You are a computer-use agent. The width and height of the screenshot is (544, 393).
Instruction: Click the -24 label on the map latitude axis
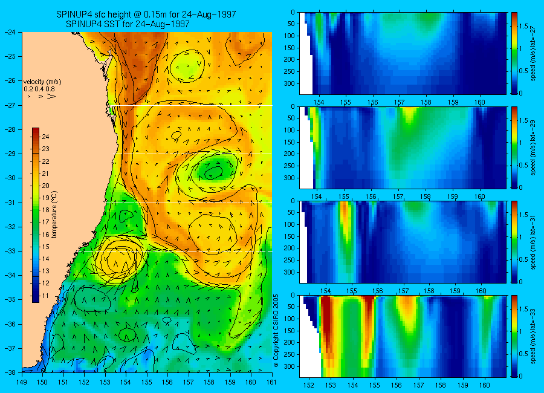point(11,32)
